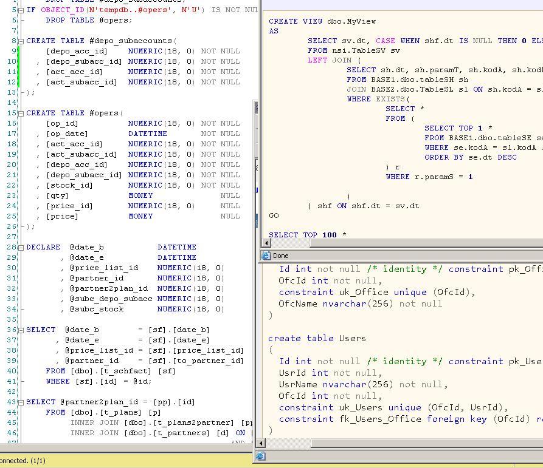Click the browser page icon beside Done
This screenshot has width=543, height=468.
(x=266, y=256)
